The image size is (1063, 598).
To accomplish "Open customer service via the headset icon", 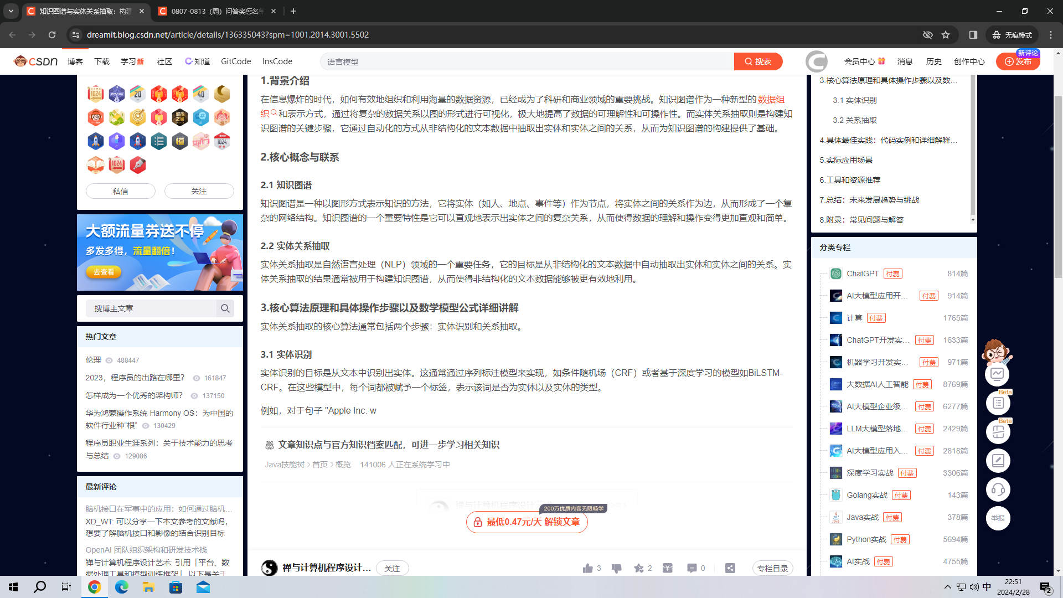I will click(x=998, y=489).
